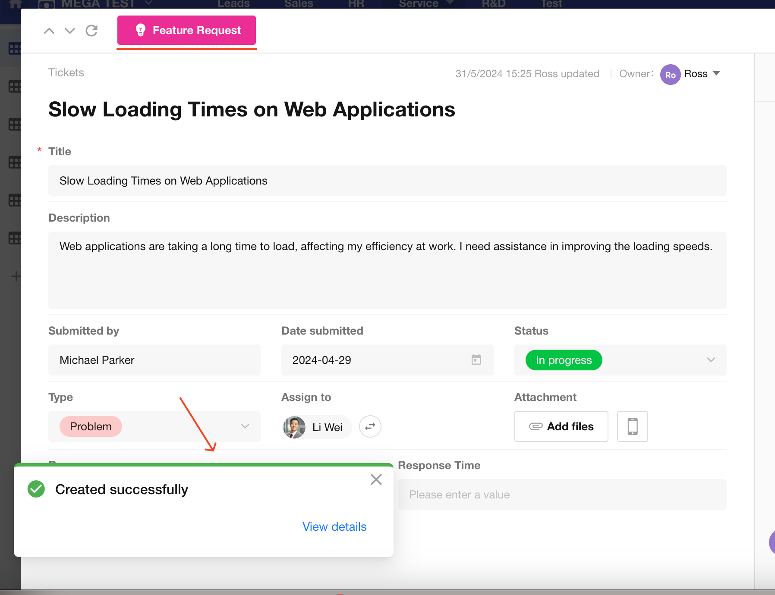The height and width of the screenshot is (595, 775).
Task: Open the Feature Request tab
Action: point(186,30)
